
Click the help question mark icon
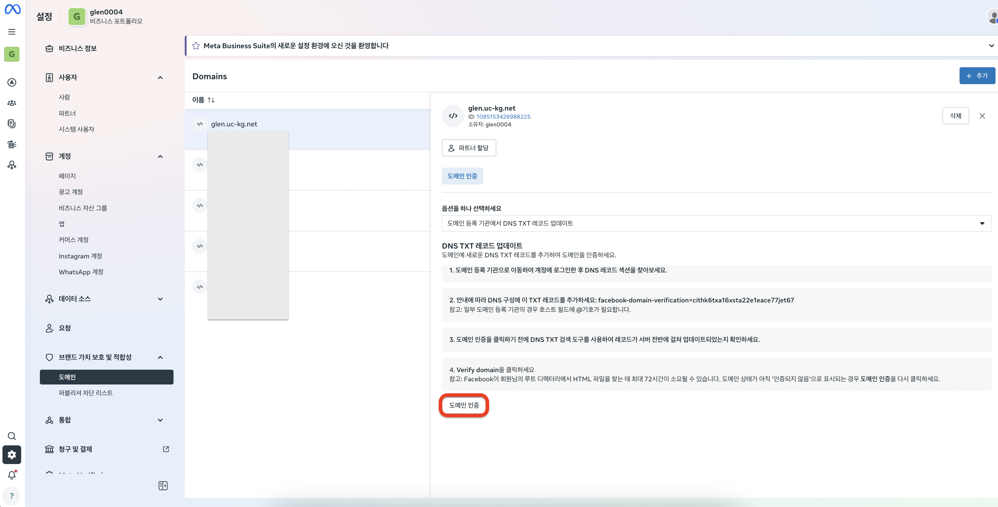(12, 495)
